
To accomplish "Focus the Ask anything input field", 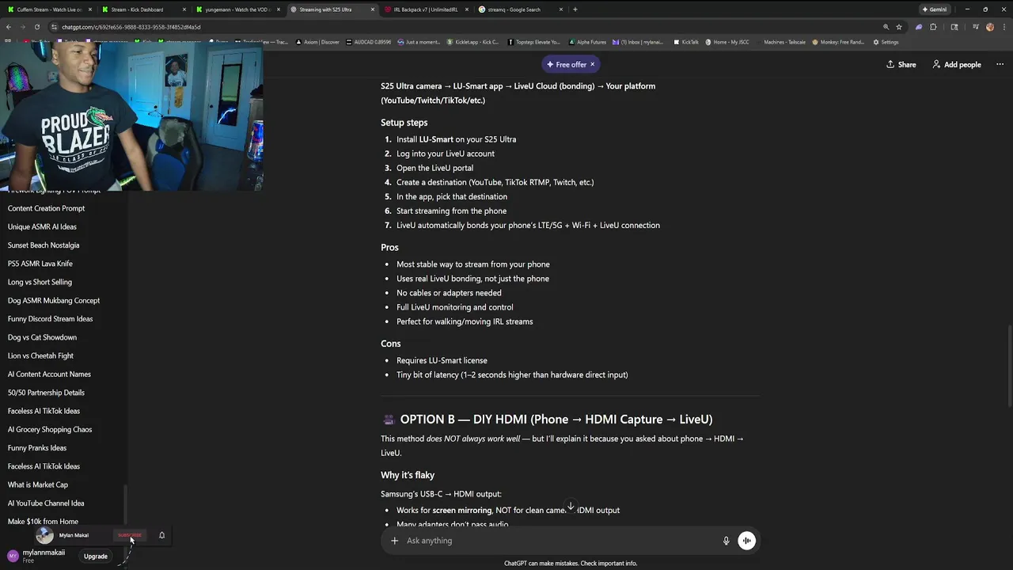I will pyautogui.click(x=558, y=541).
